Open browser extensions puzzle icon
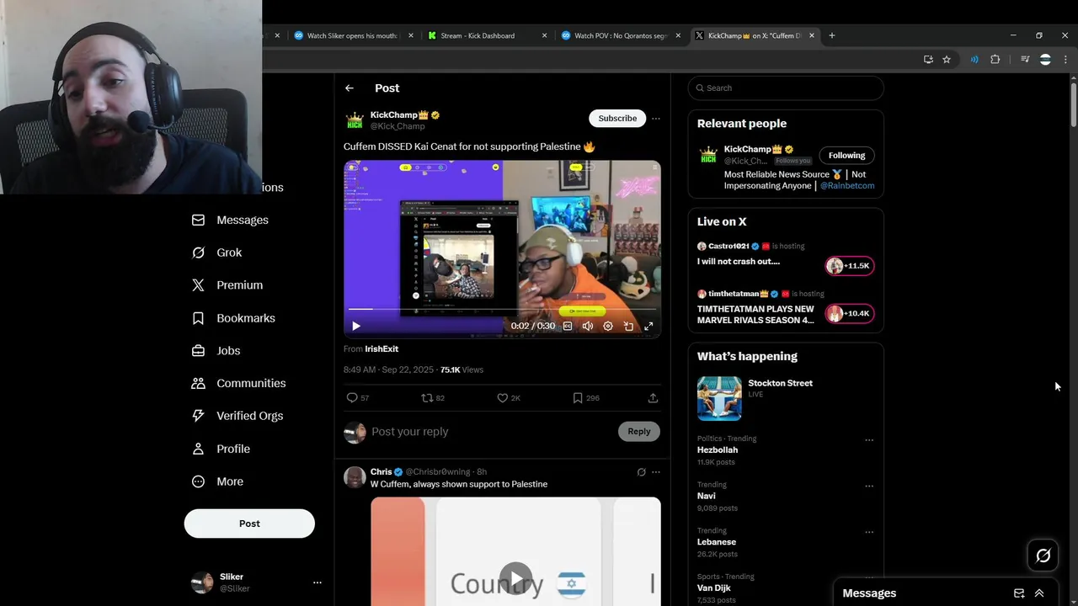This screenshot has height=606, width=1078. (x=995, y=59)
